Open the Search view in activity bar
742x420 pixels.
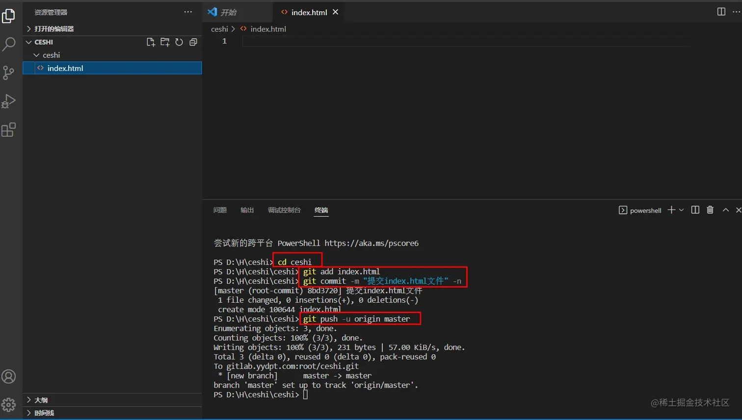pos(9,44)
